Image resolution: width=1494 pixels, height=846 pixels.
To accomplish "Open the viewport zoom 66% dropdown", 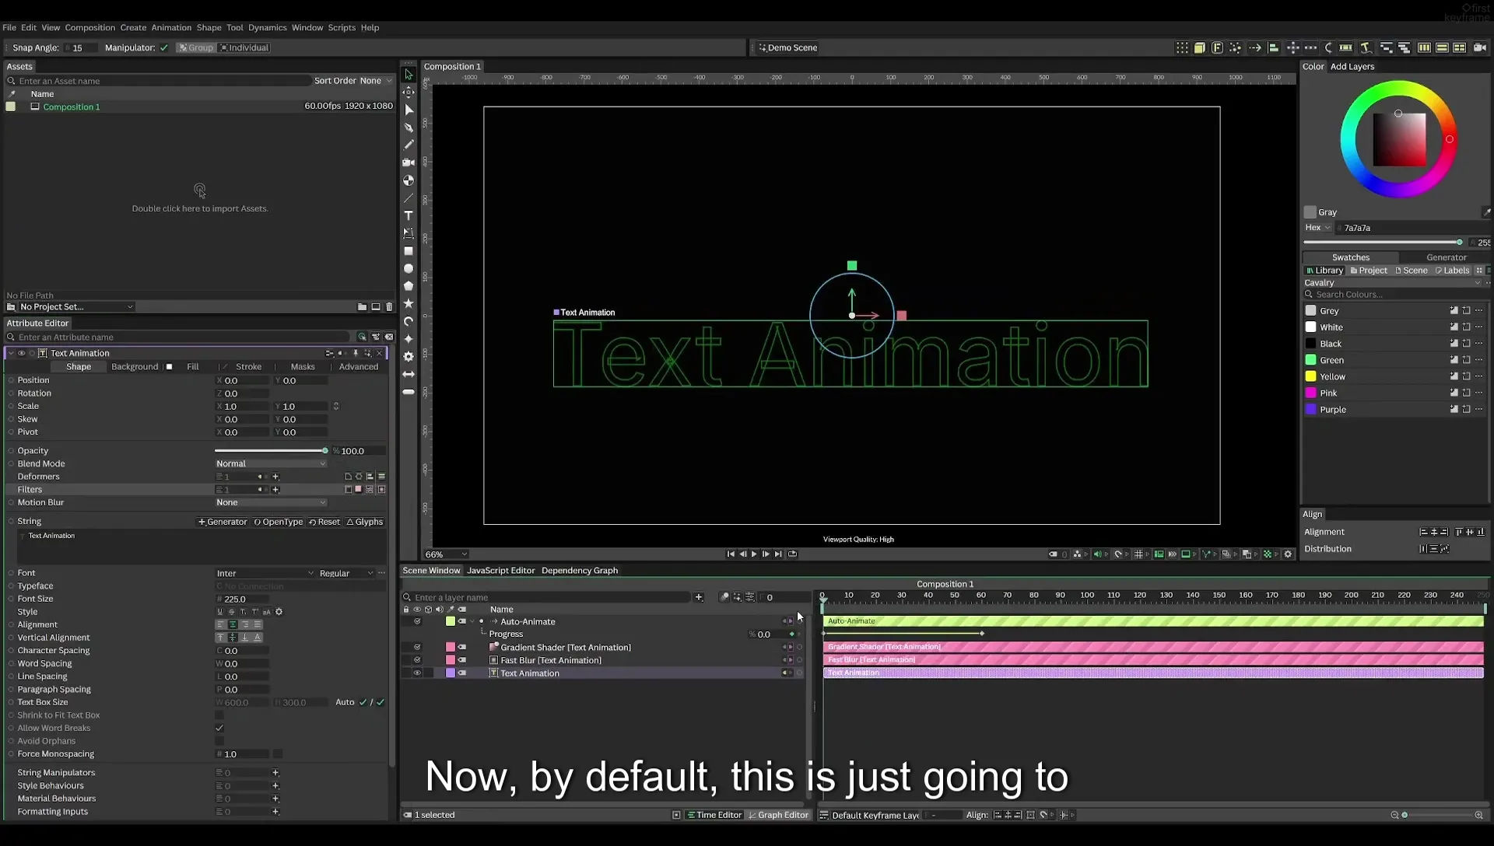I will 446,554.
